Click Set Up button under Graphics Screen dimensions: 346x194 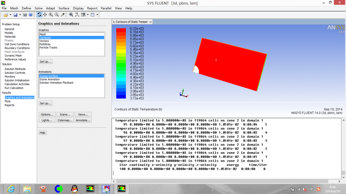[x=45, y=61]
